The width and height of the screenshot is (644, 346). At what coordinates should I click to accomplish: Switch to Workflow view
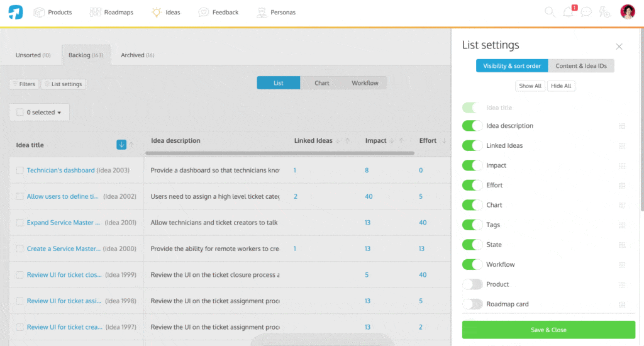[365, 83]
